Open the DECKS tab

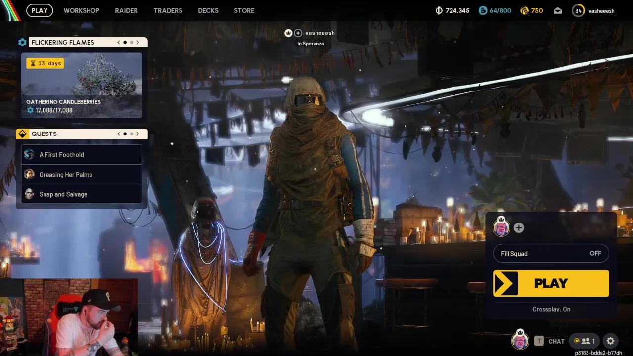(208, 10)
